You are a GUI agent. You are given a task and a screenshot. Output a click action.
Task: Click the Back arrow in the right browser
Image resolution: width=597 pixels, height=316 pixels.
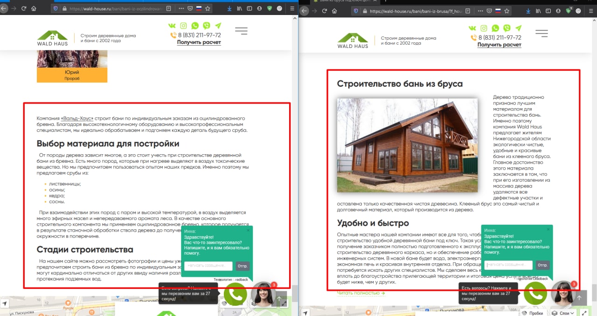tap(304, 11)
